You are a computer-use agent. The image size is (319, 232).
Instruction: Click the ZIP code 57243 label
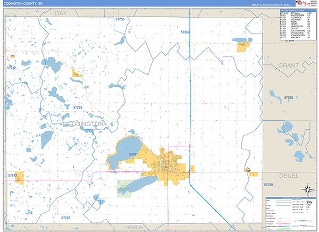(x=13, y=175)
